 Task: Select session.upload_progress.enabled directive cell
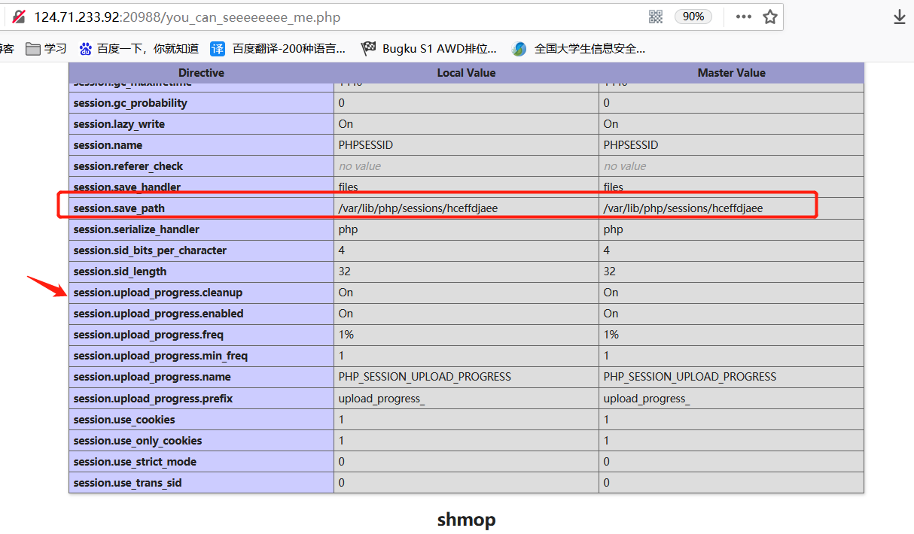(201, 314)
